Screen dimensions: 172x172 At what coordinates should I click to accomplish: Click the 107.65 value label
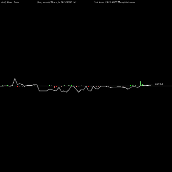159,84
